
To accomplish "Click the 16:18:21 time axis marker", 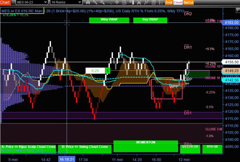I will click(67, 159).
